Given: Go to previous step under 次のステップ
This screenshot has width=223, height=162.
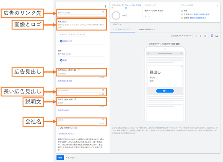Looking at the screenshot, I should [x=145, y=16].
